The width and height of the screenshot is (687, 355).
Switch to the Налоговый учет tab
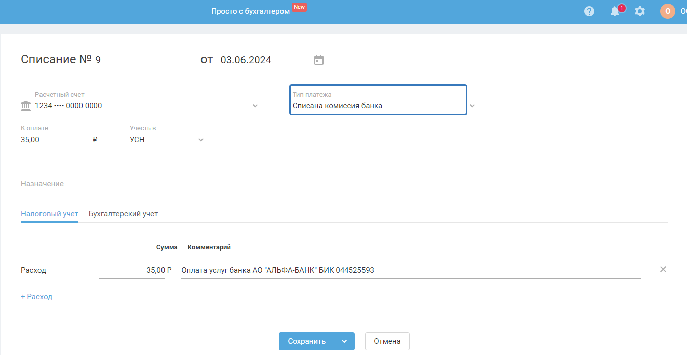[x=50, y=214]
